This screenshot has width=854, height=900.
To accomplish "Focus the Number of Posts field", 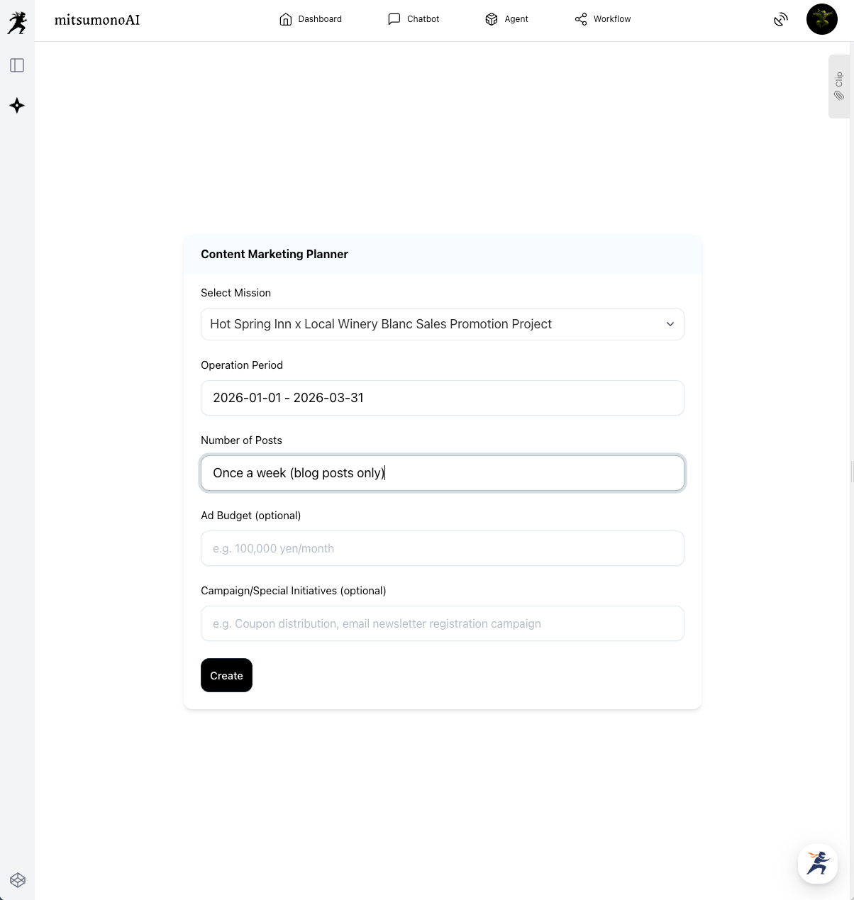I will click(x=442, y=473).
